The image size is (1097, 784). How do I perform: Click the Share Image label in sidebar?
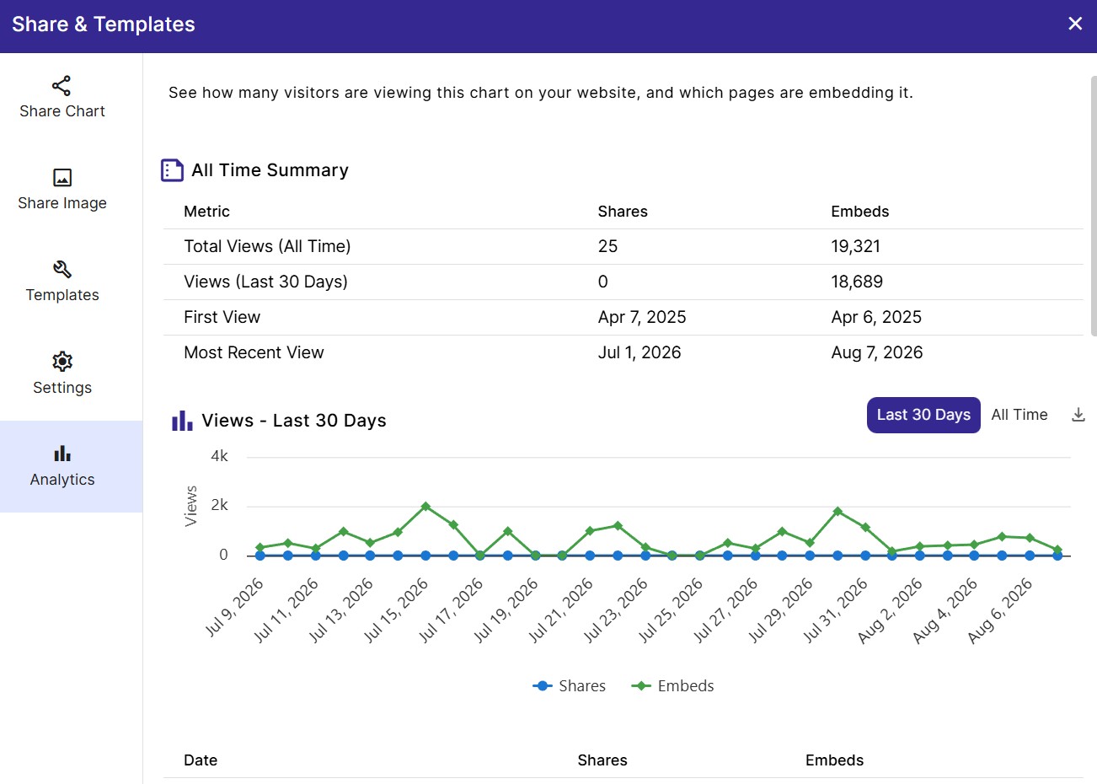[62, 203]
